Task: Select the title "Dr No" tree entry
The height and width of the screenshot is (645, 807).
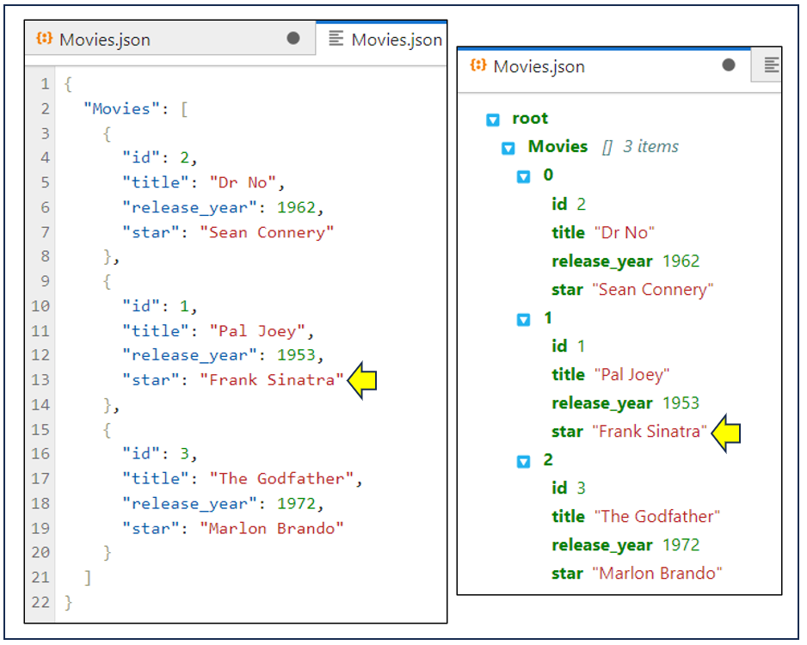Action: click(602, 232)
